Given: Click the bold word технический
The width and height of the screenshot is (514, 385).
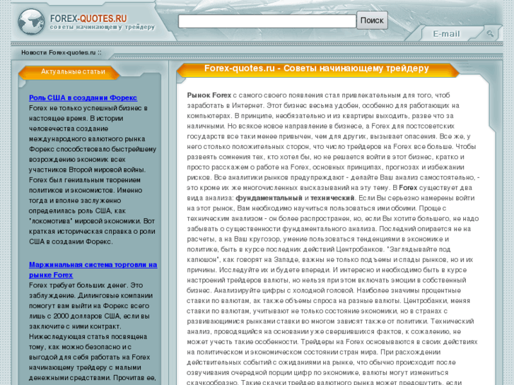Looking at the screenshot, I should pos(332,198).
